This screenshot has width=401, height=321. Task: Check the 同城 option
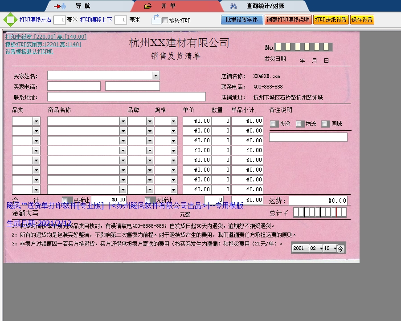point(324,124)
